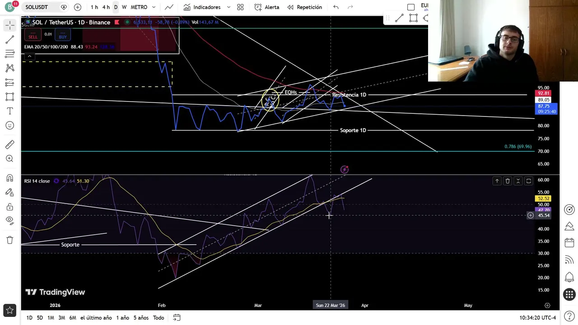Click the blue BUY order button
Viewport: 578px width, 325px height.
pyautogui.click(x=62, y=34)
